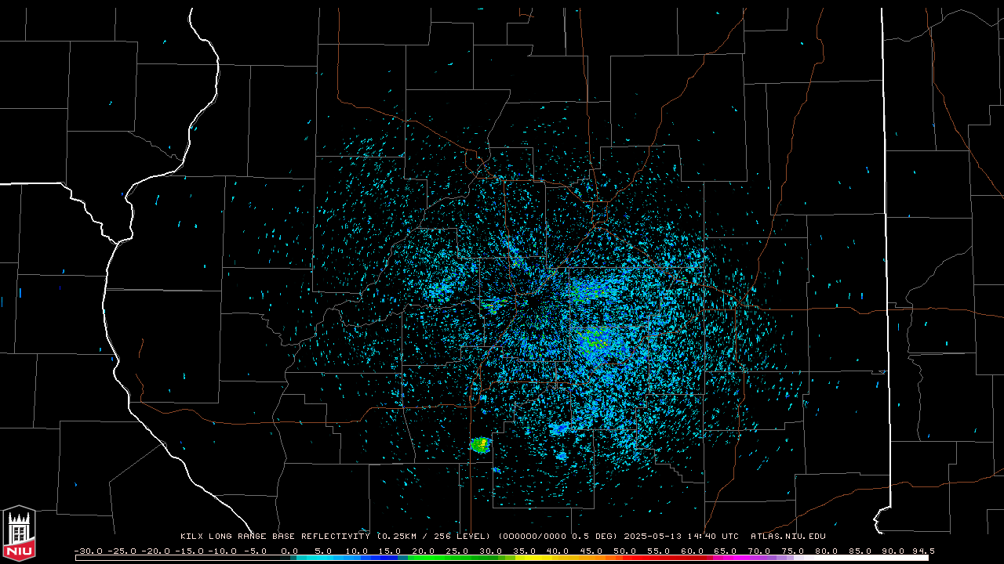Click the 20.0 scale label
This screenshot has width=1004, height=564.
(424, 551)
